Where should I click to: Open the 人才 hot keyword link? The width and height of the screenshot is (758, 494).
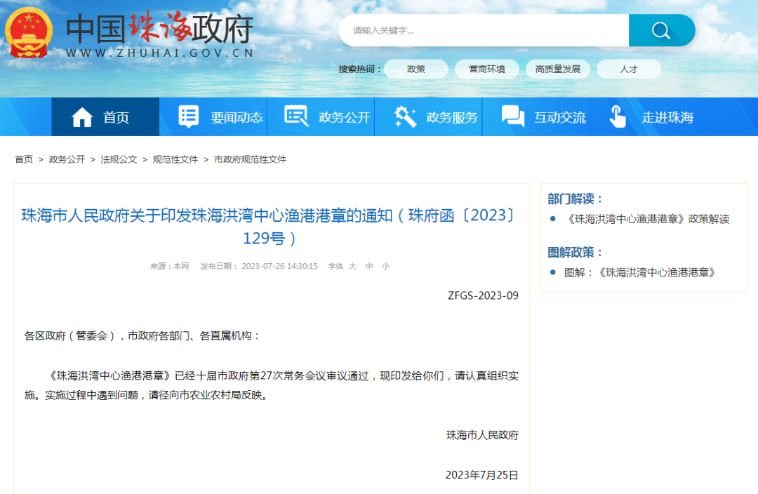[628, 69]
